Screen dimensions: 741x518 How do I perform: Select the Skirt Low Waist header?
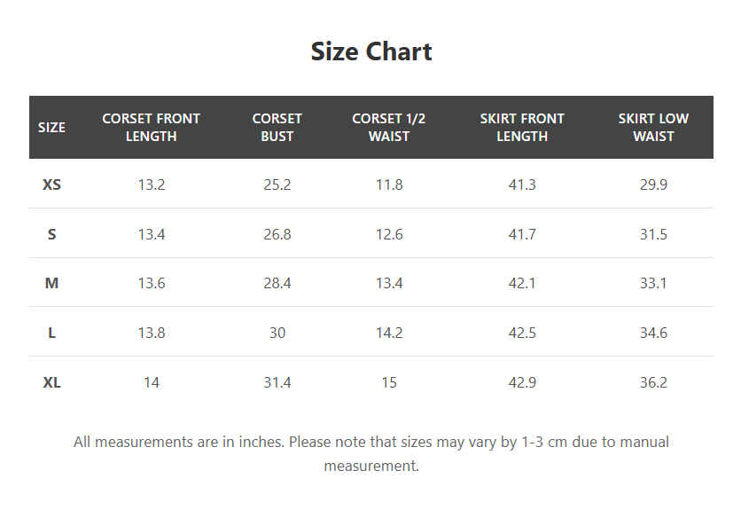pos(653,128)
